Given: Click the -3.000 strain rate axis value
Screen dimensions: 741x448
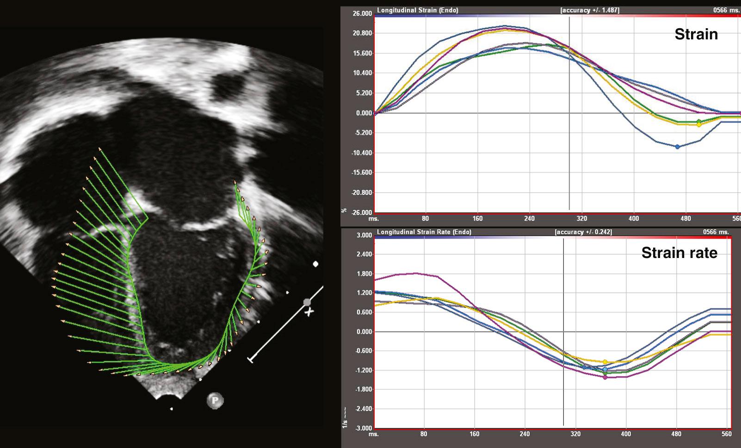Looking at the screenshot, I should pyautogui.click(x=364, y=428).
